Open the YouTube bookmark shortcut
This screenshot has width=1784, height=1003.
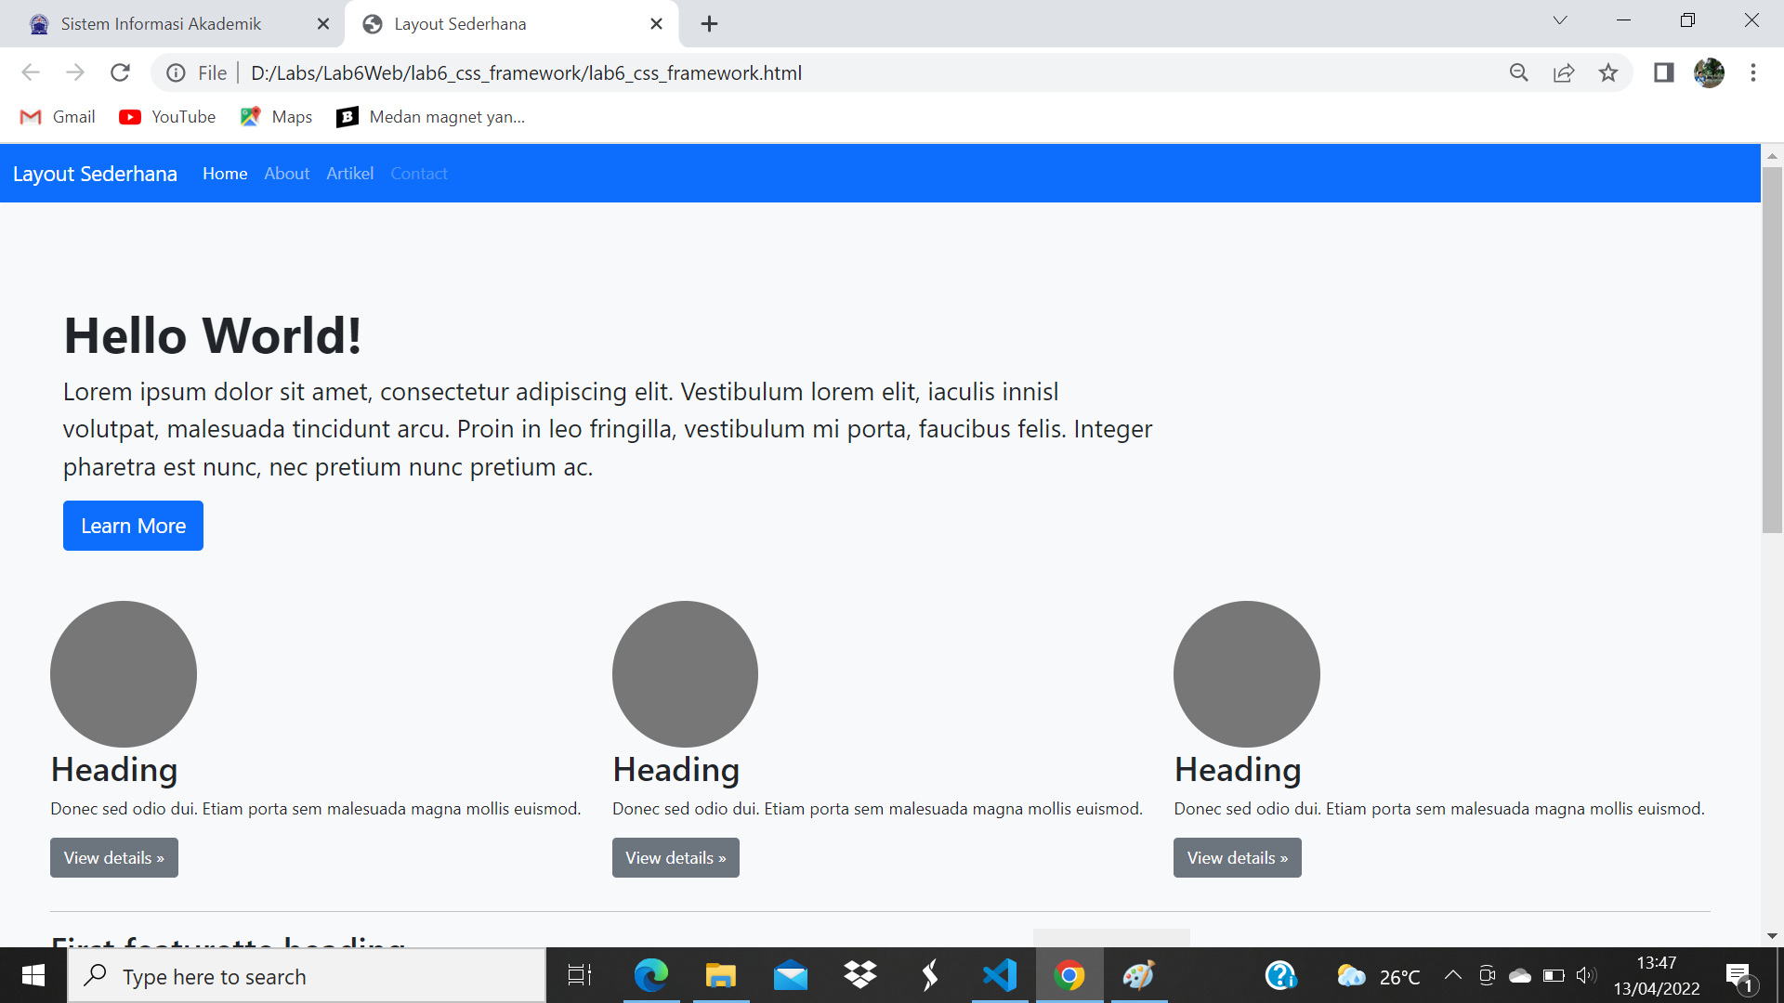point(167,116)
